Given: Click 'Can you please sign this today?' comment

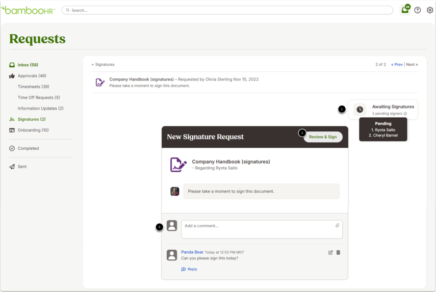Looking at the screenshot, I should [210, 258].
